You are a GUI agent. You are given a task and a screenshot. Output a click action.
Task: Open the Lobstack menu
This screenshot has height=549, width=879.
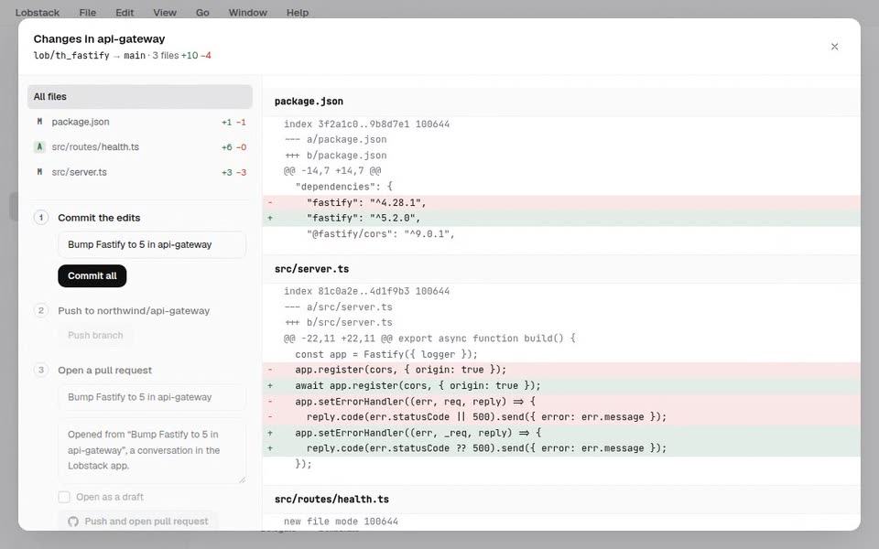click(38, 12)
